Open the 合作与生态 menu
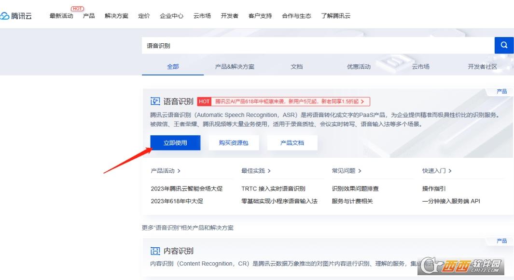514x280 pixels. (x=296, y=16)
